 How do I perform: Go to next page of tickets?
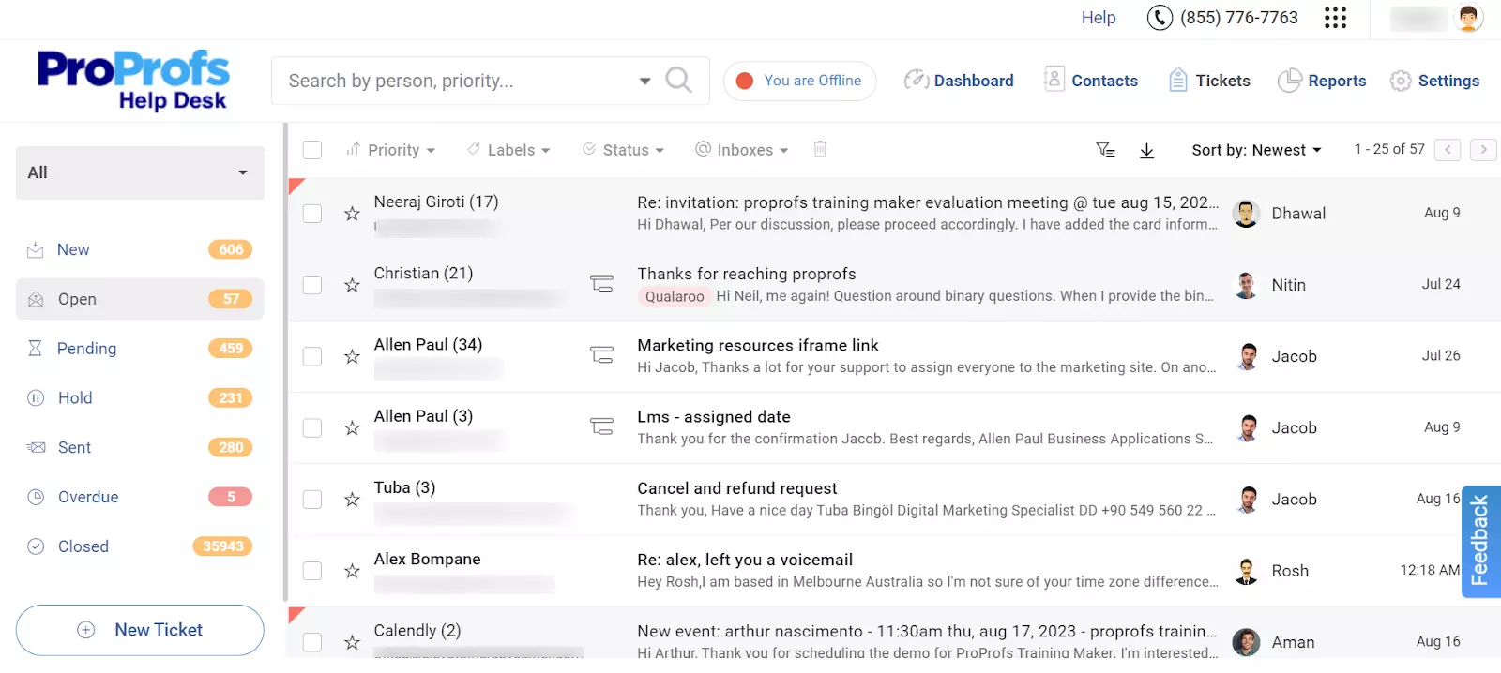tap(1483, 150)
